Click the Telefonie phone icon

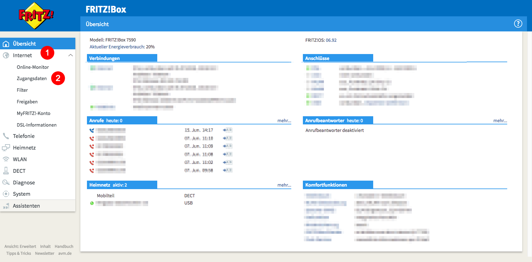coord(6,136)
